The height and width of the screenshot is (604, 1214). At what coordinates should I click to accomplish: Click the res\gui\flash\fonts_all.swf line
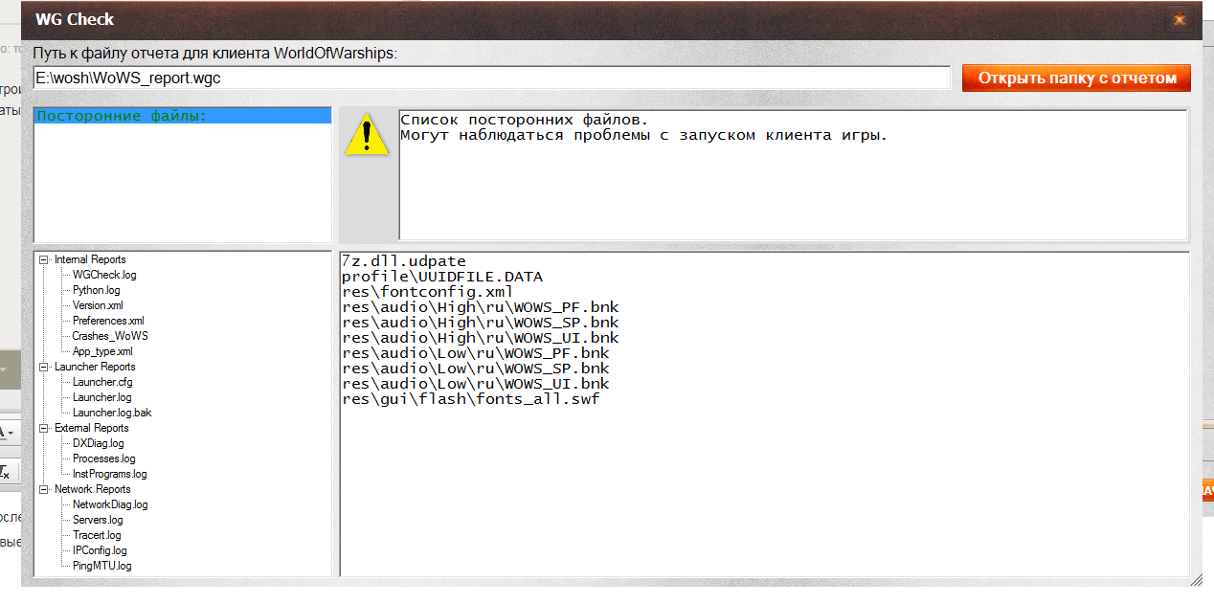click(471, 399)
